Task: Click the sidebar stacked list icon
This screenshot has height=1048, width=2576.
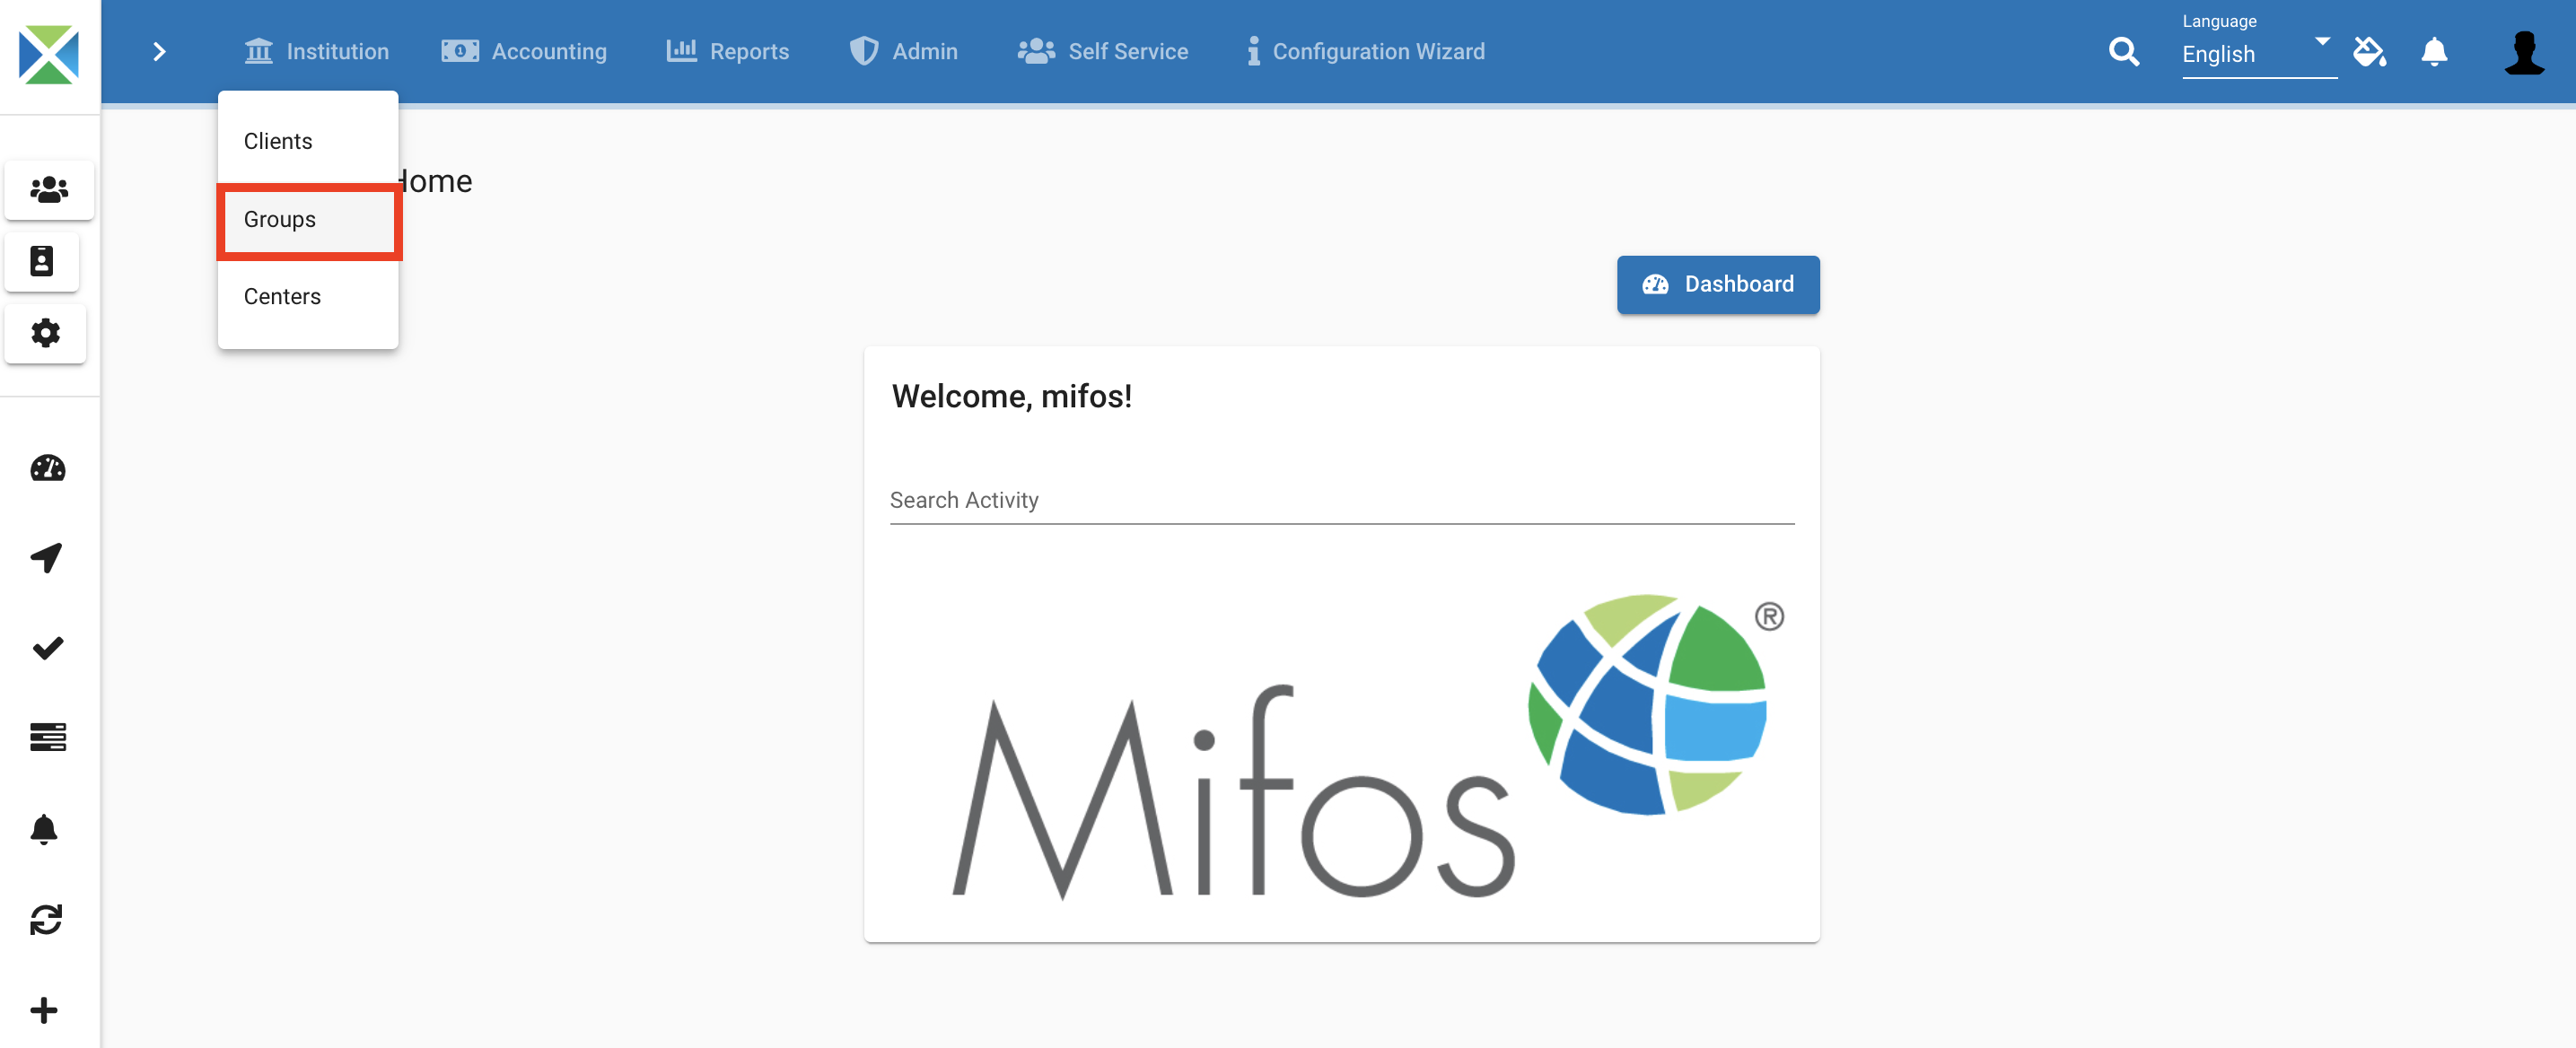Action: (47, 737)
